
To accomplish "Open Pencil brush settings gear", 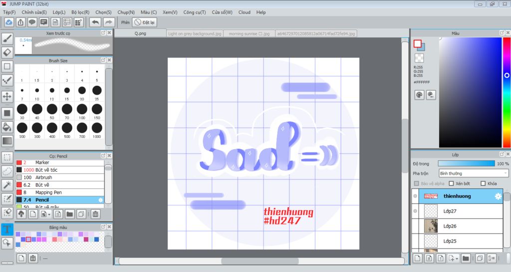I will (101, 200).
